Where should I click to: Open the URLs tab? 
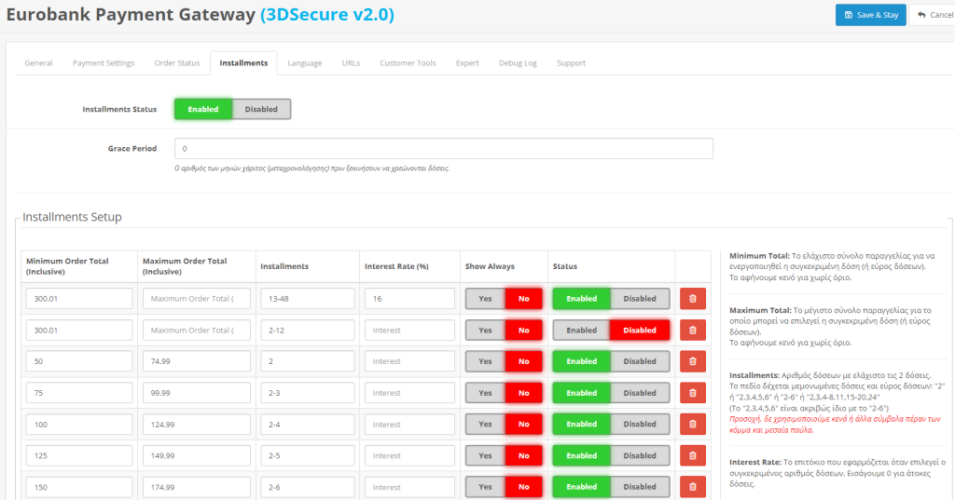tap(351, 62)
